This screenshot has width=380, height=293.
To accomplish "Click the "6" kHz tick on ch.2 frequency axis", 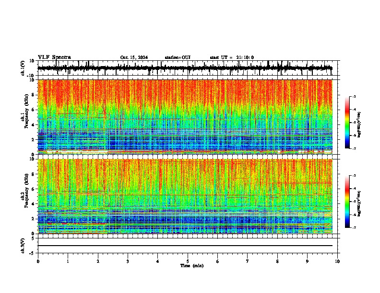I will click(x=33, y=189).
